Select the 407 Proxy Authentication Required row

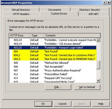click(53, 71)
